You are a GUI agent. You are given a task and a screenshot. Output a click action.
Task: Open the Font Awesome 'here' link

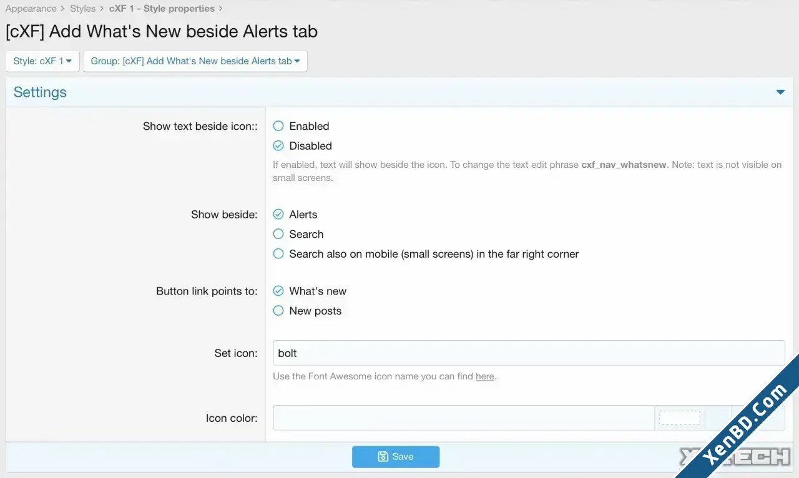click(484, 376)
